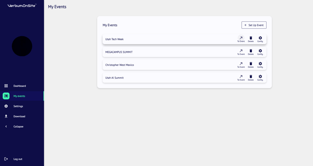
Task: Open Config gear for Utah AI Summit
Action: click(x=260, y=78)
